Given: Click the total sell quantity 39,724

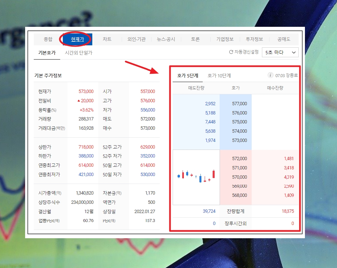Looking at the screenshot, I should (209, 211).
